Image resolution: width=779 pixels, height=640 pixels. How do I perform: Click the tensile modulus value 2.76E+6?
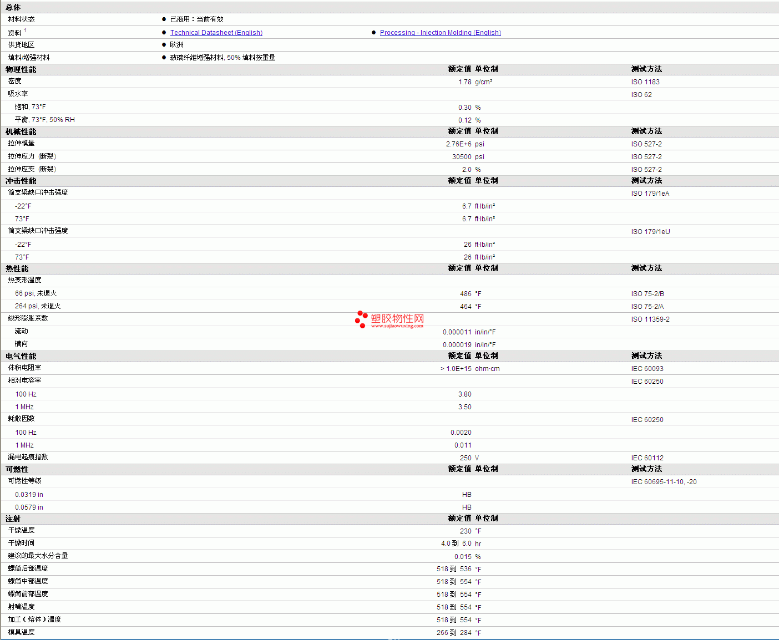[459, 144]
